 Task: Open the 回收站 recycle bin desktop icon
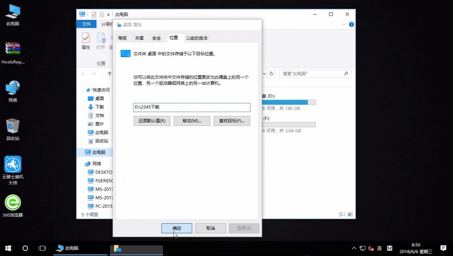12,129
